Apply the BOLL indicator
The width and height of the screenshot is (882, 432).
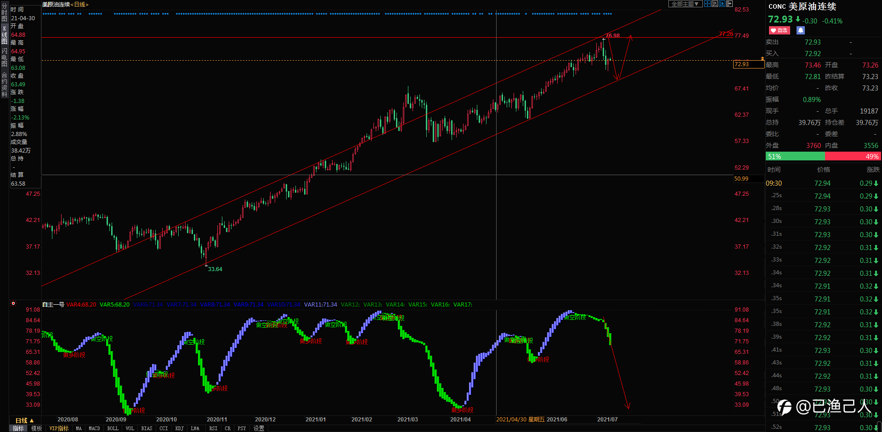coord(113,428)
